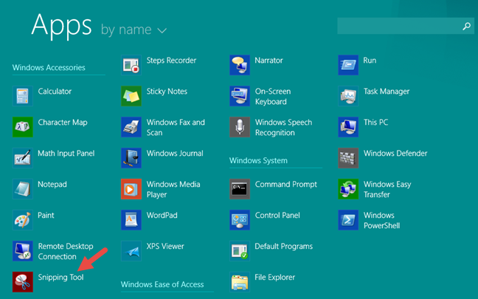Open the Sticky Notes icon
Image resolution: width=478 pixels, height=299 pixels.
coord(131,96)
